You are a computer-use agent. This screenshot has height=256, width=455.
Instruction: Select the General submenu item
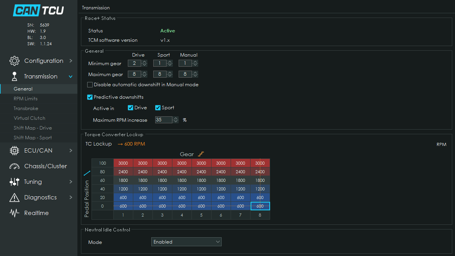[x=39, y=89]
